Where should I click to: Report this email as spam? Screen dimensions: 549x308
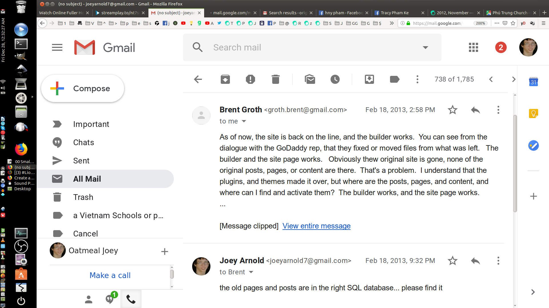coord(250,79)
